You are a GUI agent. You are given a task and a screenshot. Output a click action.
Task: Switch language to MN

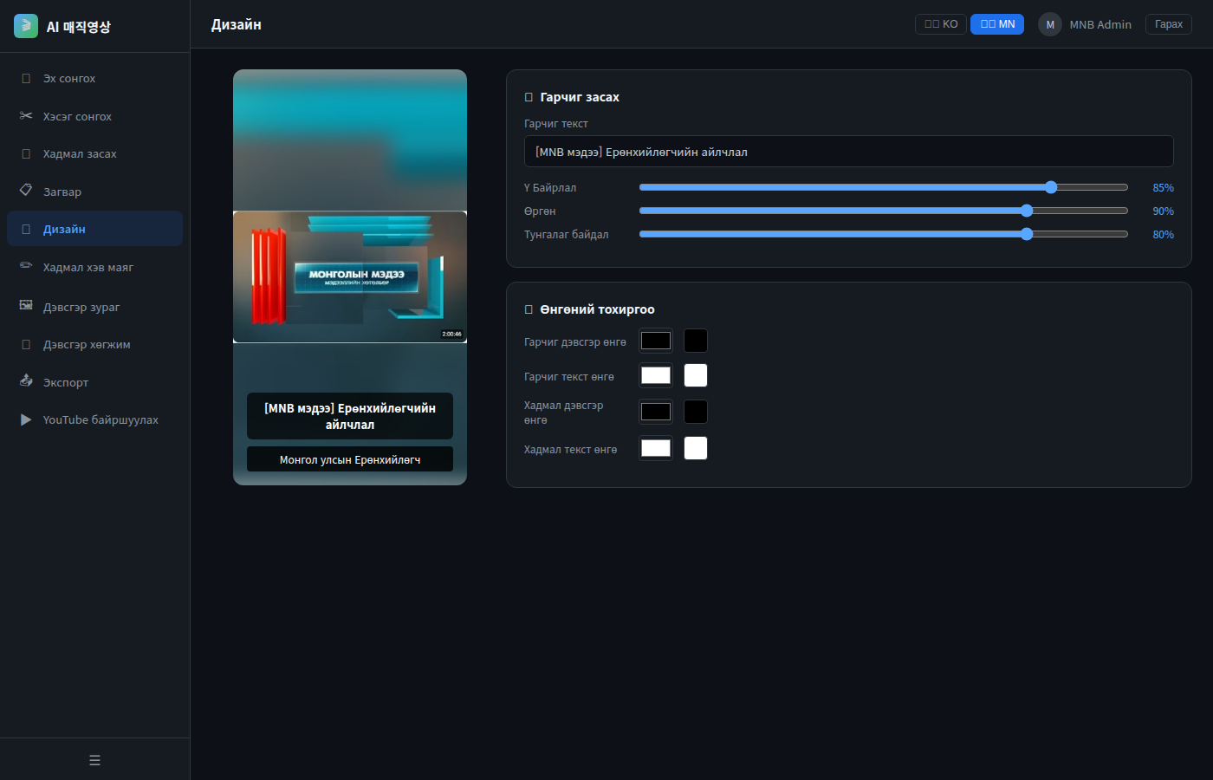click(x=997, y=24)
